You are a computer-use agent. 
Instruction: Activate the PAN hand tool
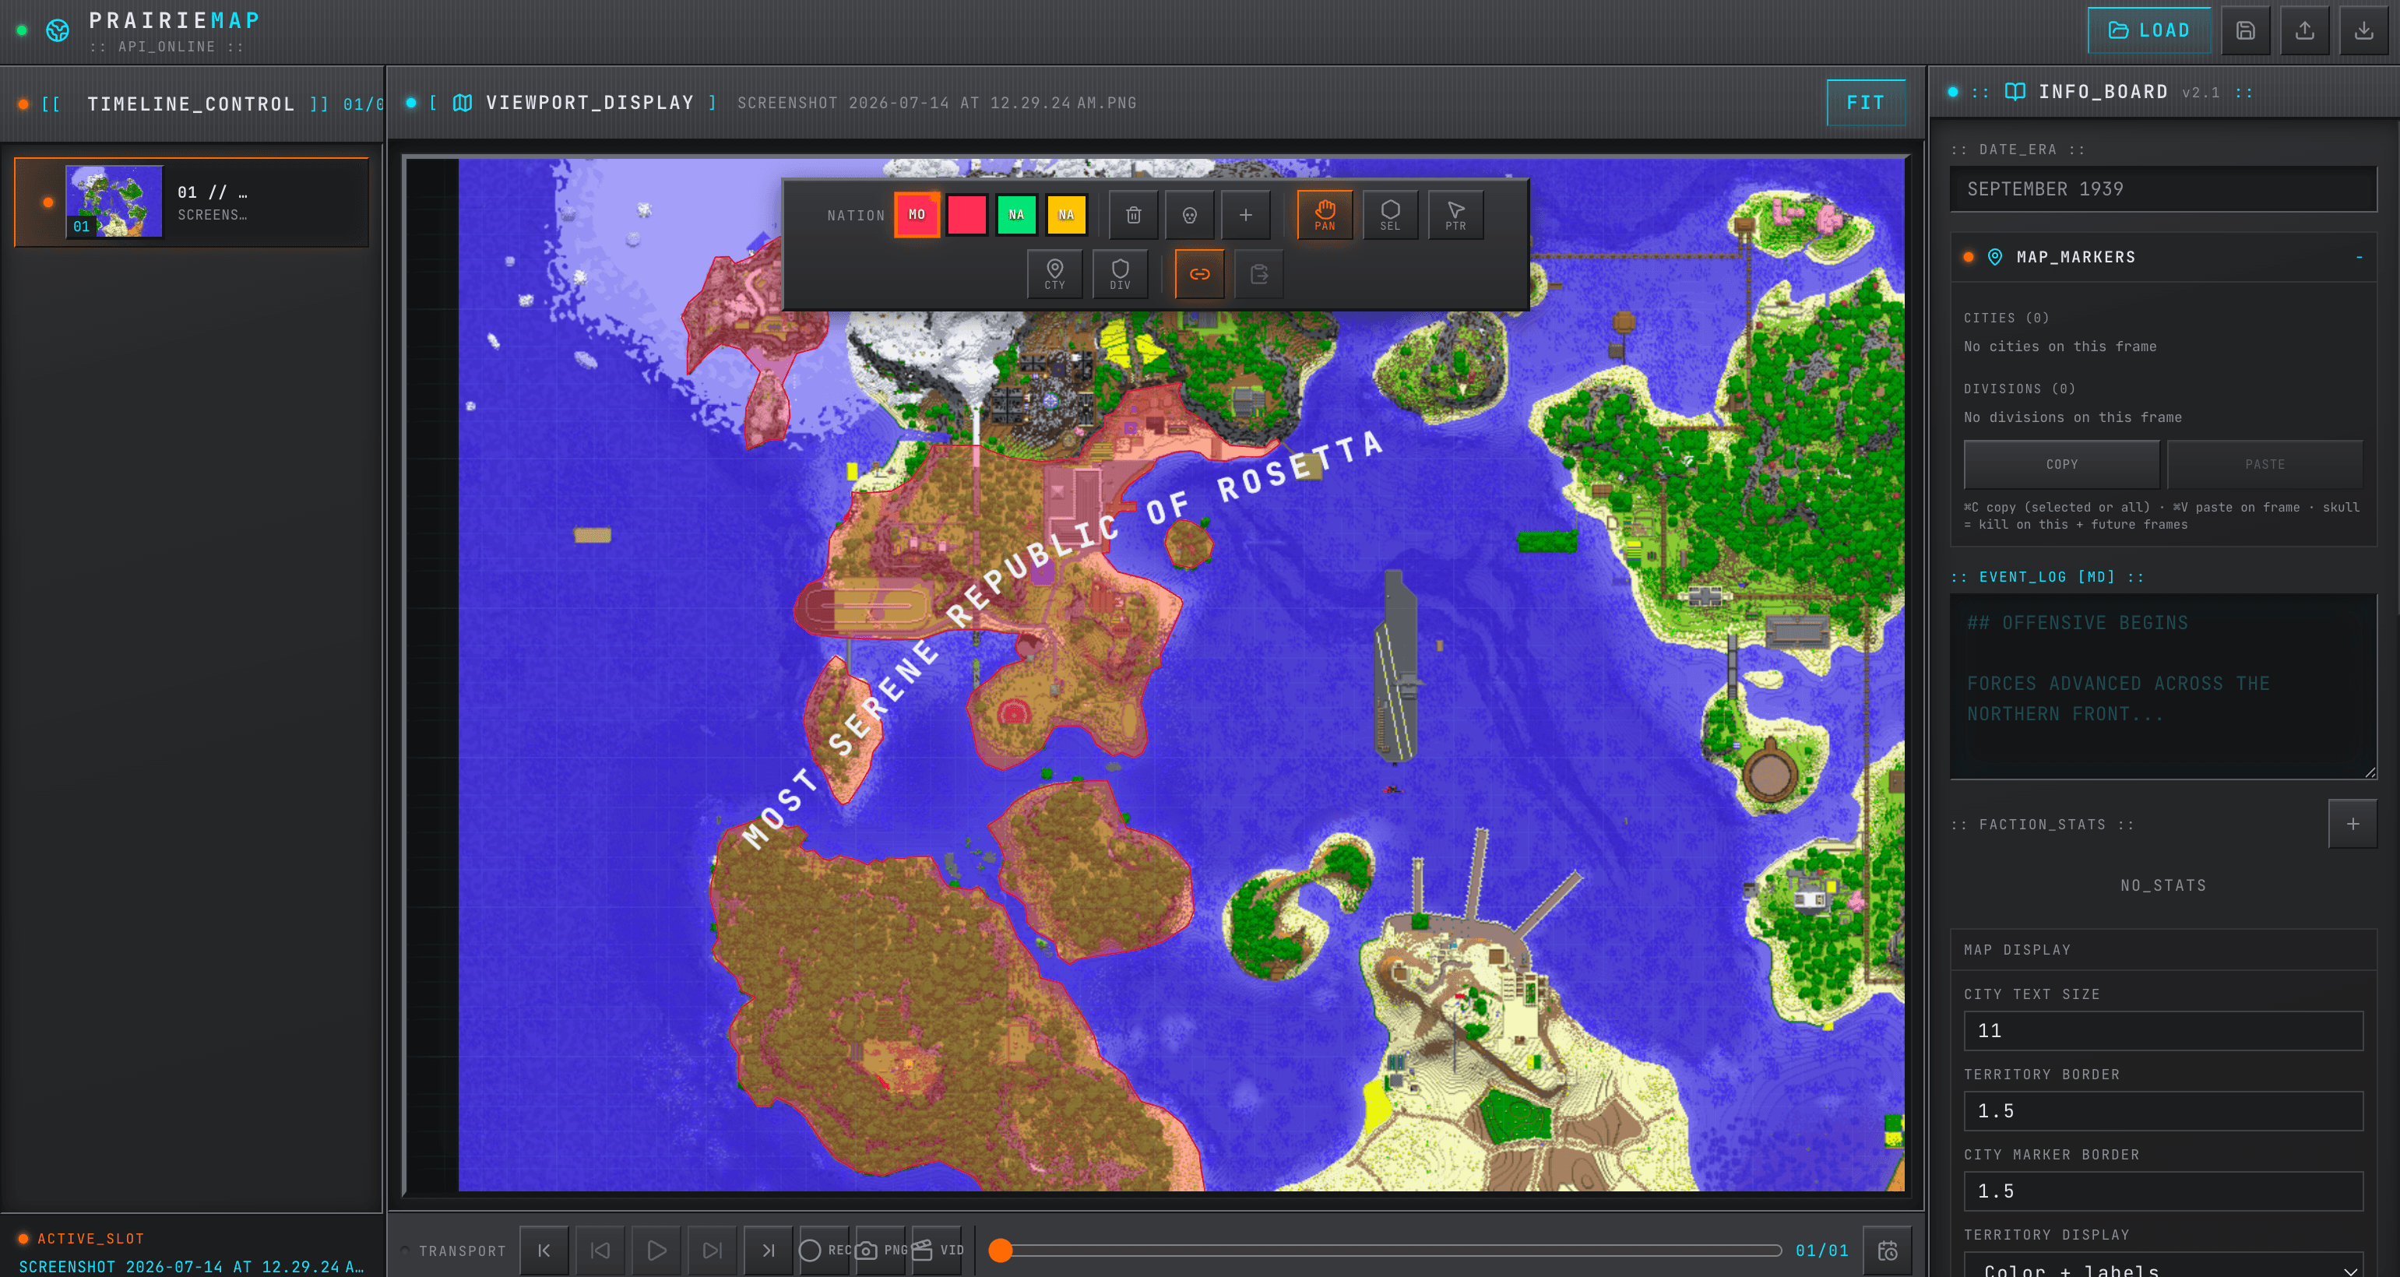(1325, 215)
